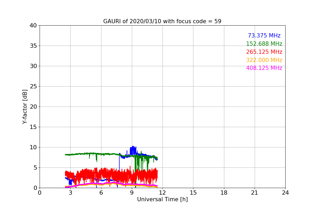Click the x-axis tick label '9'

pyautogui.click(x=132, y=193)
